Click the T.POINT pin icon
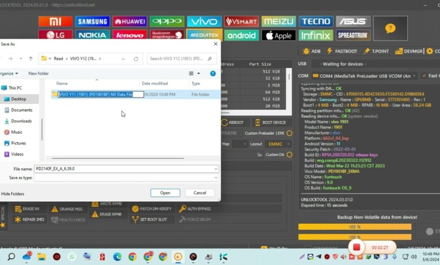 pyautogui.click(x=367, y=51)
